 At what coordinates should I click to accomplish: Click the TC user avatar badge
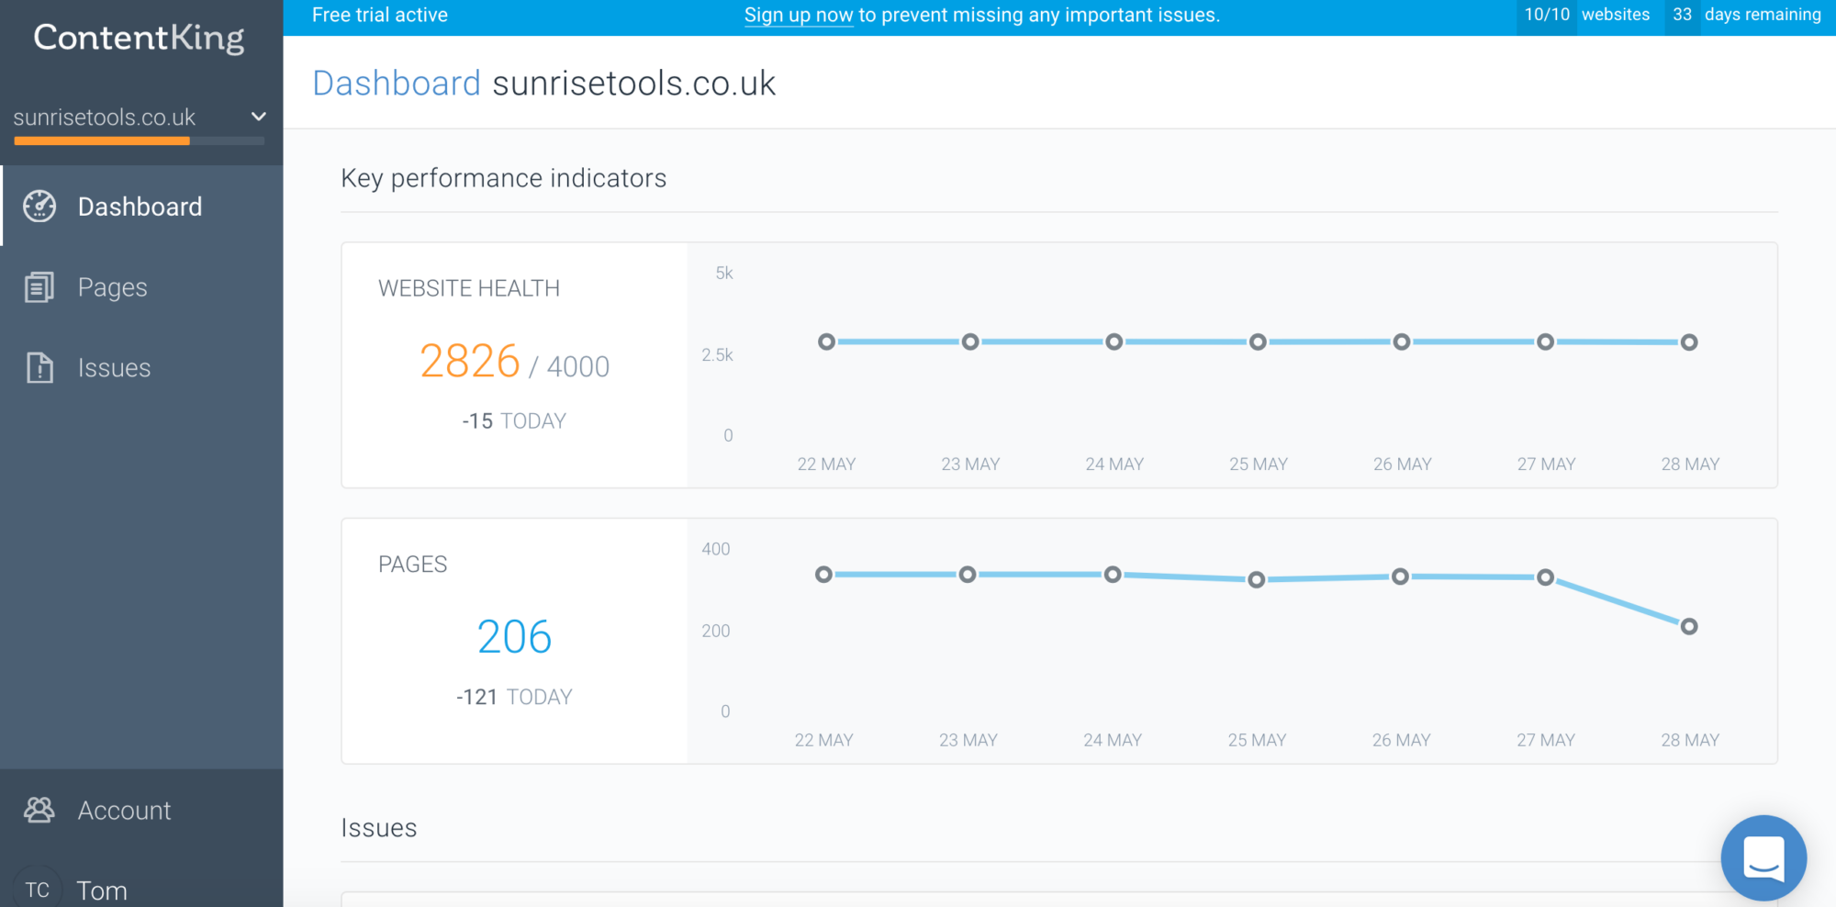tap(39, 887)
